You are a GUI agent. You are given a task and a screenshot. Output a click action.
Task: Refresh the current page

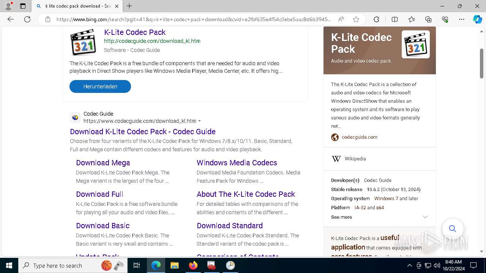(x=27, y=19)
